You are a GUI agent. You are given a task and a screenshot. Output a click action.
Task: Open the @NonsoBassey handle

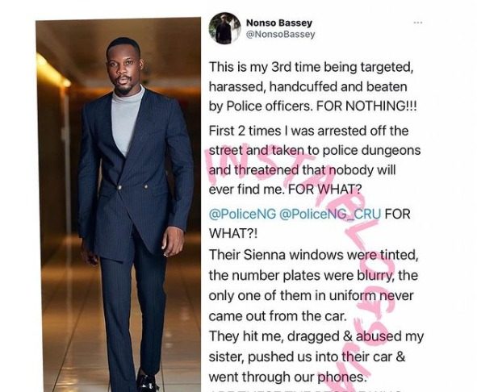point(280,35)
